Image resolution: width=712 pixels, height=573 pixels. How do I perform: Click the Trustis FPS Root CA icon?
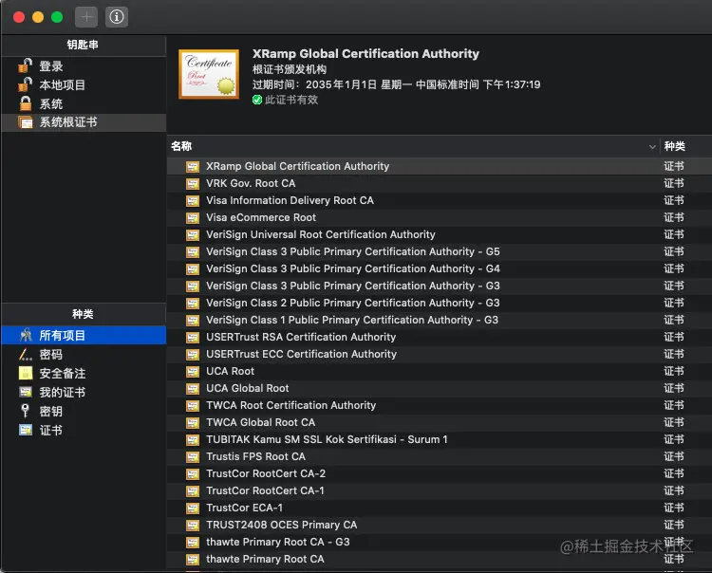pos(193,457)
